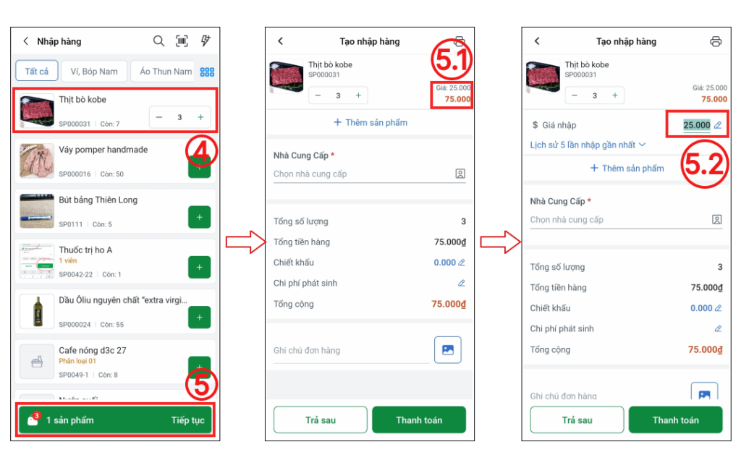Click printer icon in right panel

(716, 41)
